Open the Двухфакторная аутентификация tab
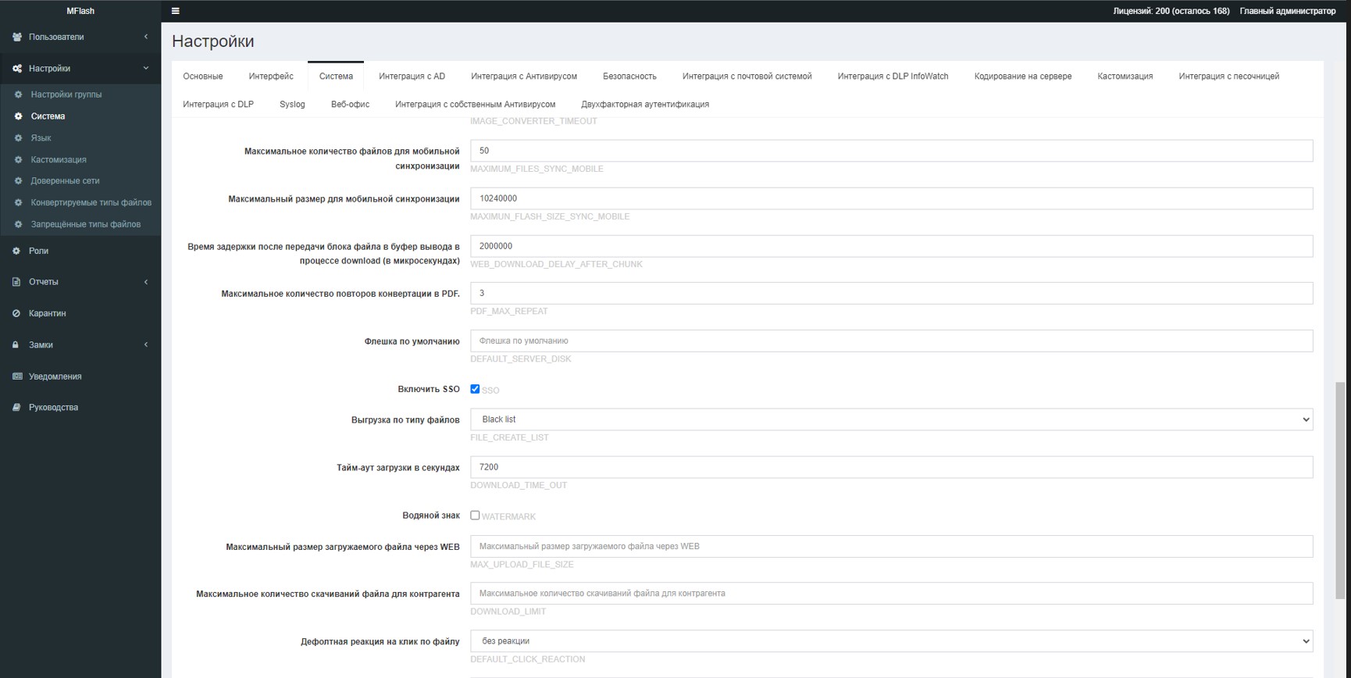Viewport: 1351px width, 678px height. (x=645, y=105)
